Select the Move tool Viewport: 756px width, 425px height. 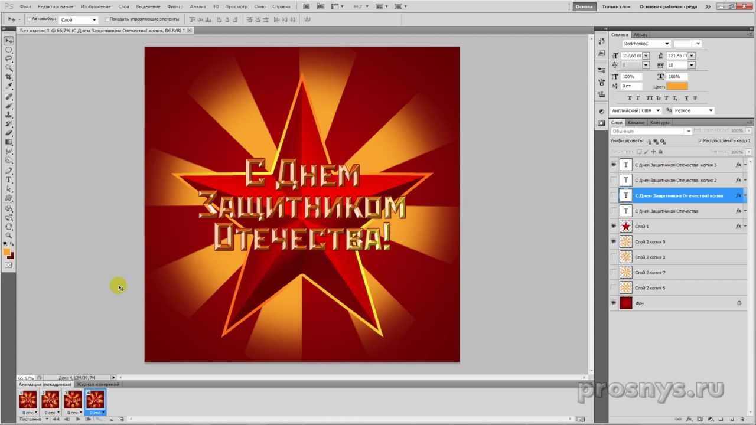coord(9,41)
